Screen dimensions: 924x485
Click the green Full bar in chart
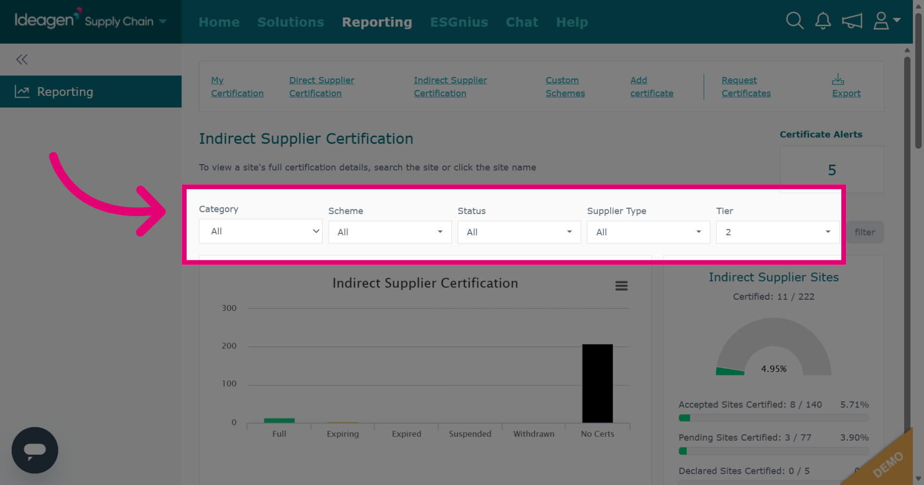pos(279,421)
